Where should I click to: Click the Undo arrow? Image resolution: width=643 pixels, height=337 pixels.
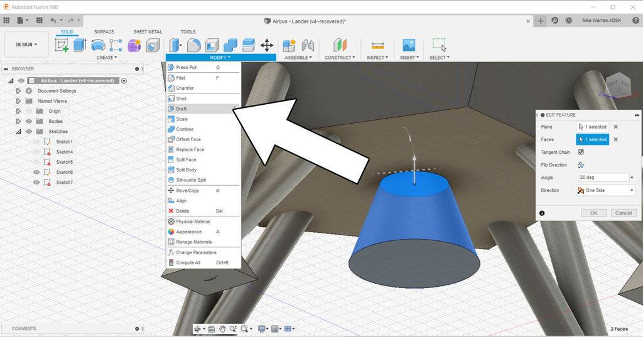click(x=53, y=20)
